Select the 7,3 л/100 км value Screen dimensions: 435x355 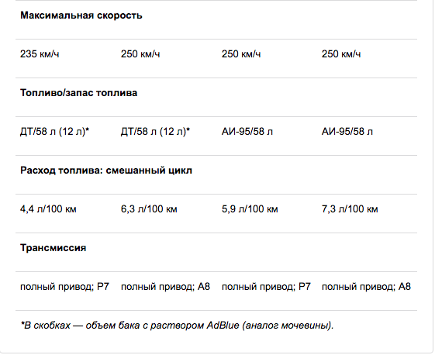coord(350,209)
